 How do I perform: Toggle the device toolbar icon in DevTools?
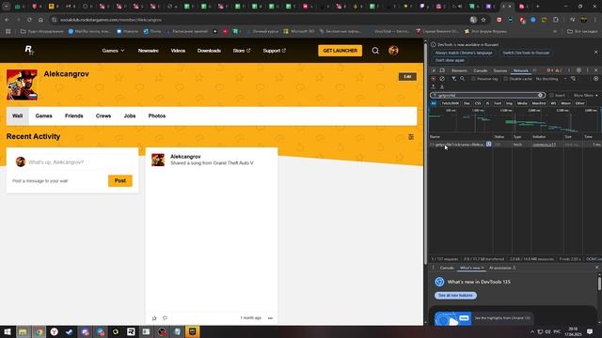(x=442, y=70)
